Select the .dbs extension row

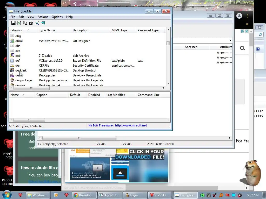click(x=88, y=46)
